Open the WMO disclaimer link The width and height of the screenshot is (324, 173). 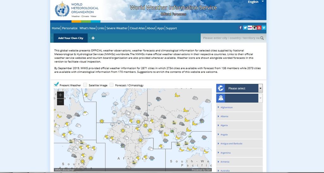(x=65, y=170)
